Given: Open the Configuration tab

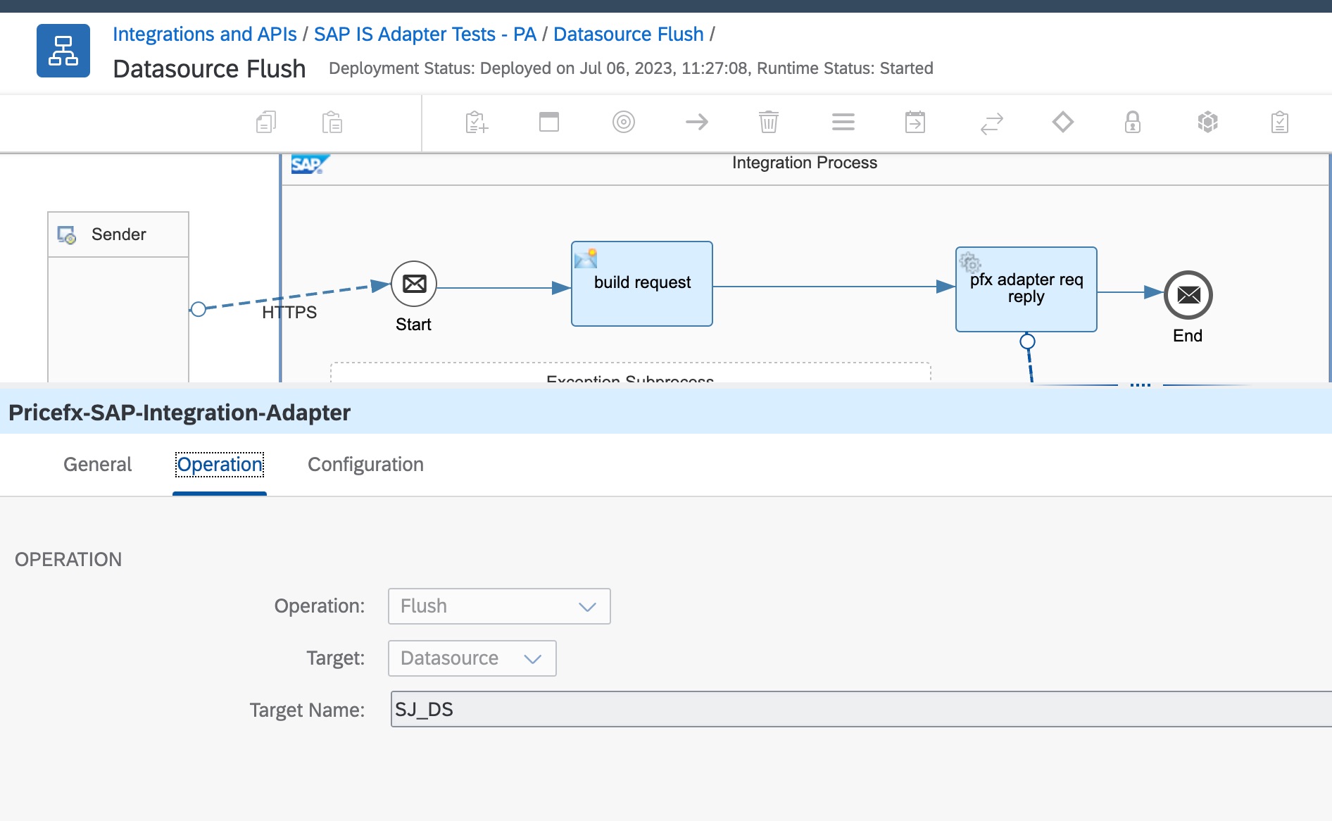Looking at the screenshot, I should tap(365, 465).
